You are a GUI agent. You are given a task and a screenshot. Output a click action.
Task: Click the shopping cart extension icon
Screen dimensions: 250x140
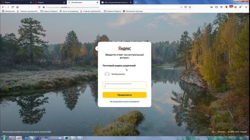tap(221, 7)
